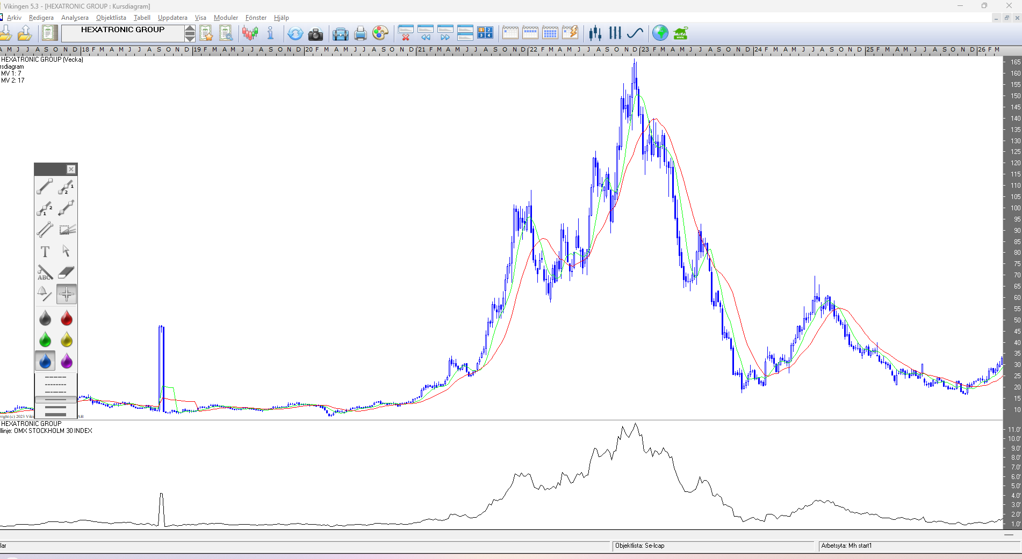Close the drawing tools palette
Viewport: 1022px width, 559px height.
(x=71, y=170)
